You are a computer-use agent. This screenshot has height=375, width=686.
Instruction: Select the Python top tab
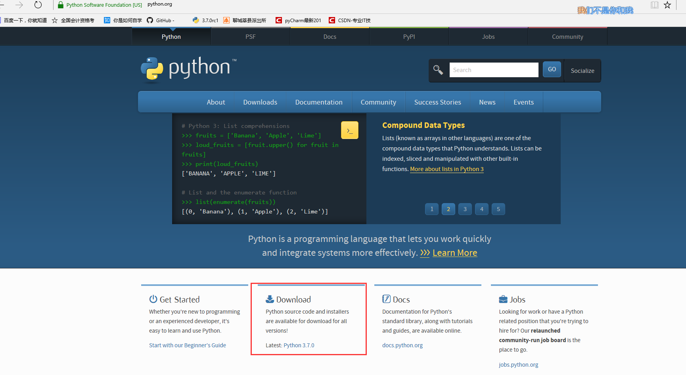(x=171, y=36)
